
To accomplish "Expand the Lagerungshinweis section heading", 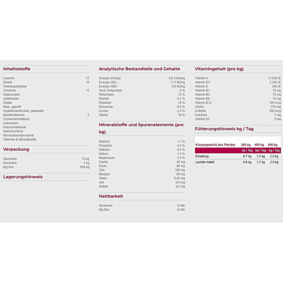I will pyautogui.click(x=23, y=177).
